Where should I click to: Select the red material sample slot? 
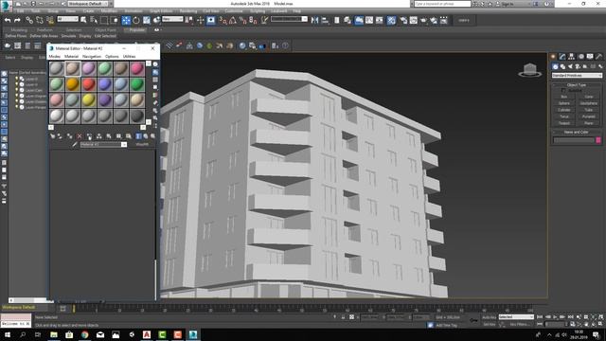tap(88, 84)
